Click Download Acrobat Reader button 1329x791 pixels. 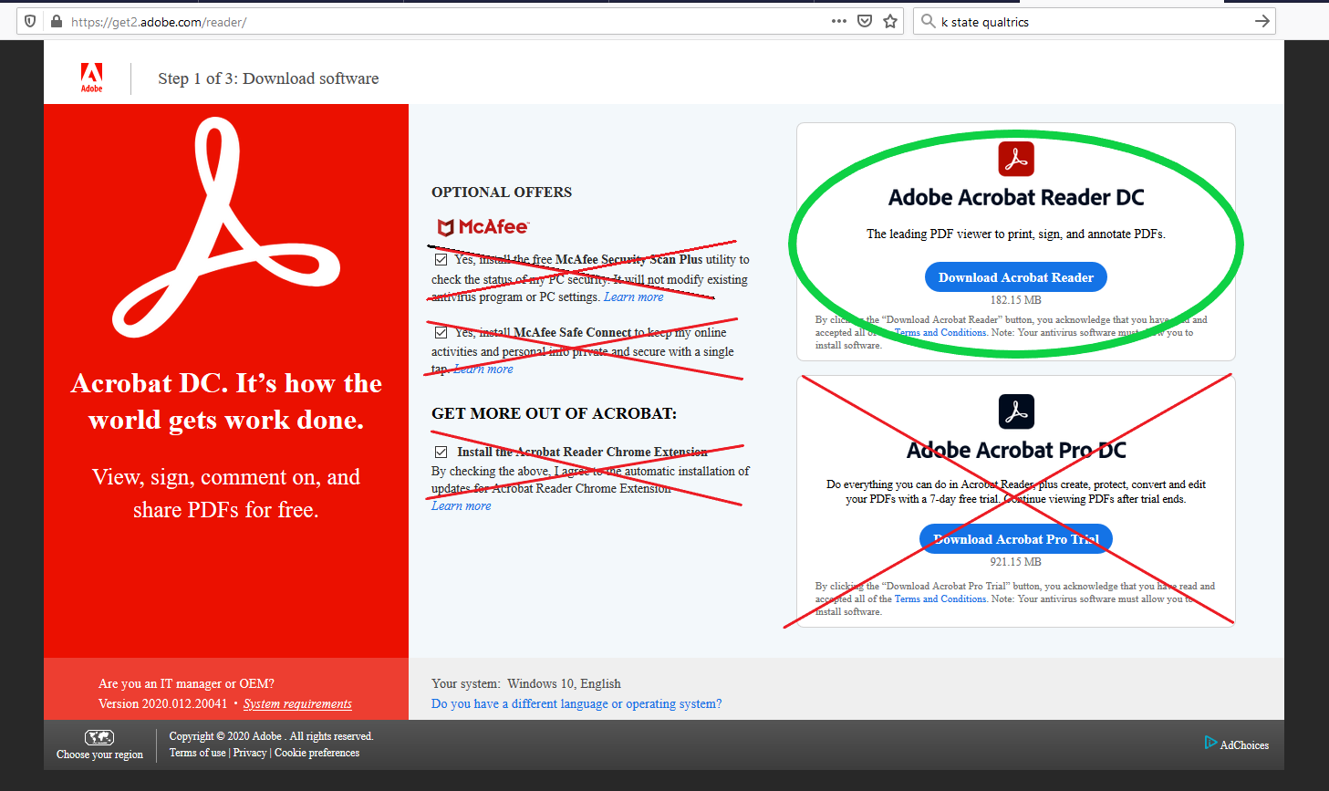point(1016,277)
